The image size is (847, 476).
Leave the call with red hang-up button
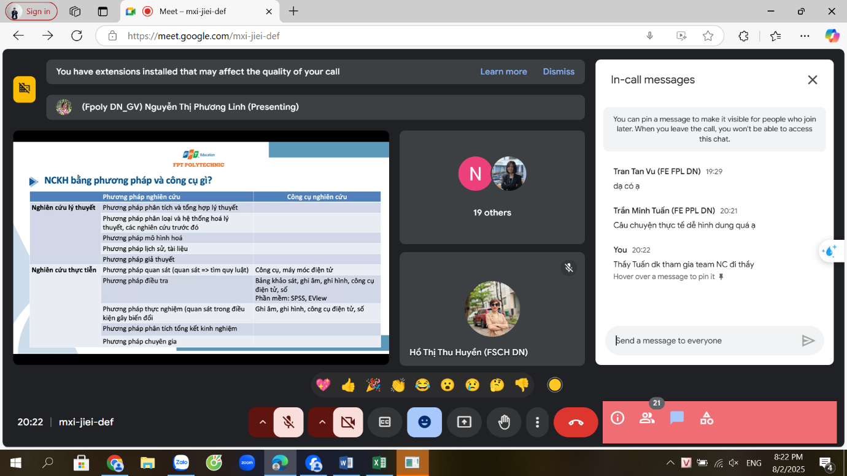pos(576,422)
